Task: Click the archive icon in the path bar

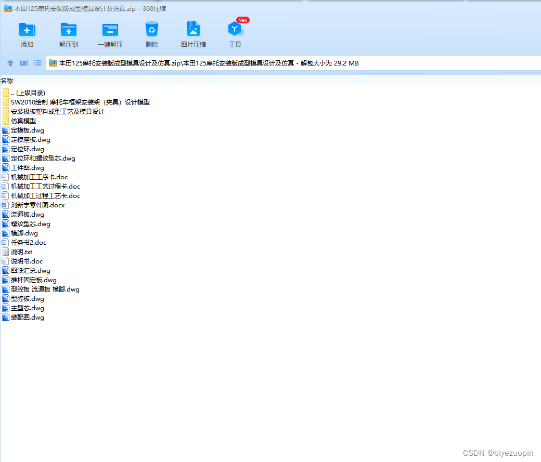Action: pyautogui.click(x=53, y=63)
